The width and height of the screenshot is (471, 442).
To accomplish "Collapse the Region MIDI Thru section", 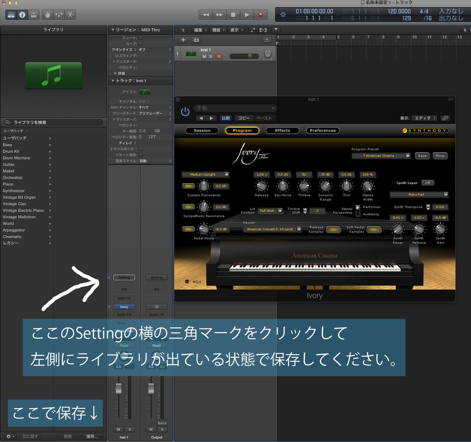I will pyautogui.click(x=113, y=30).
